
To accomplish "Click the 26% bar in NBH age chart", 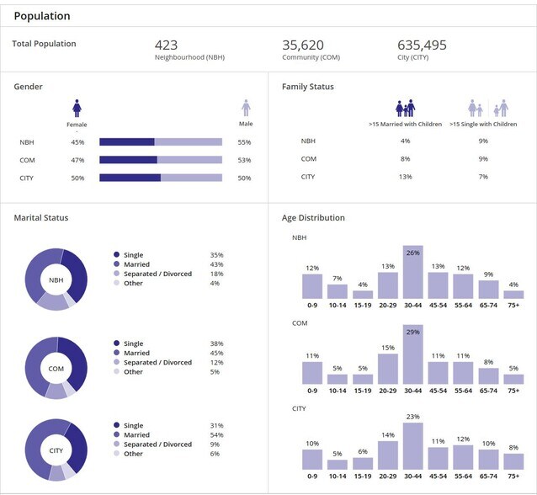I will click(x=413, y=272).
